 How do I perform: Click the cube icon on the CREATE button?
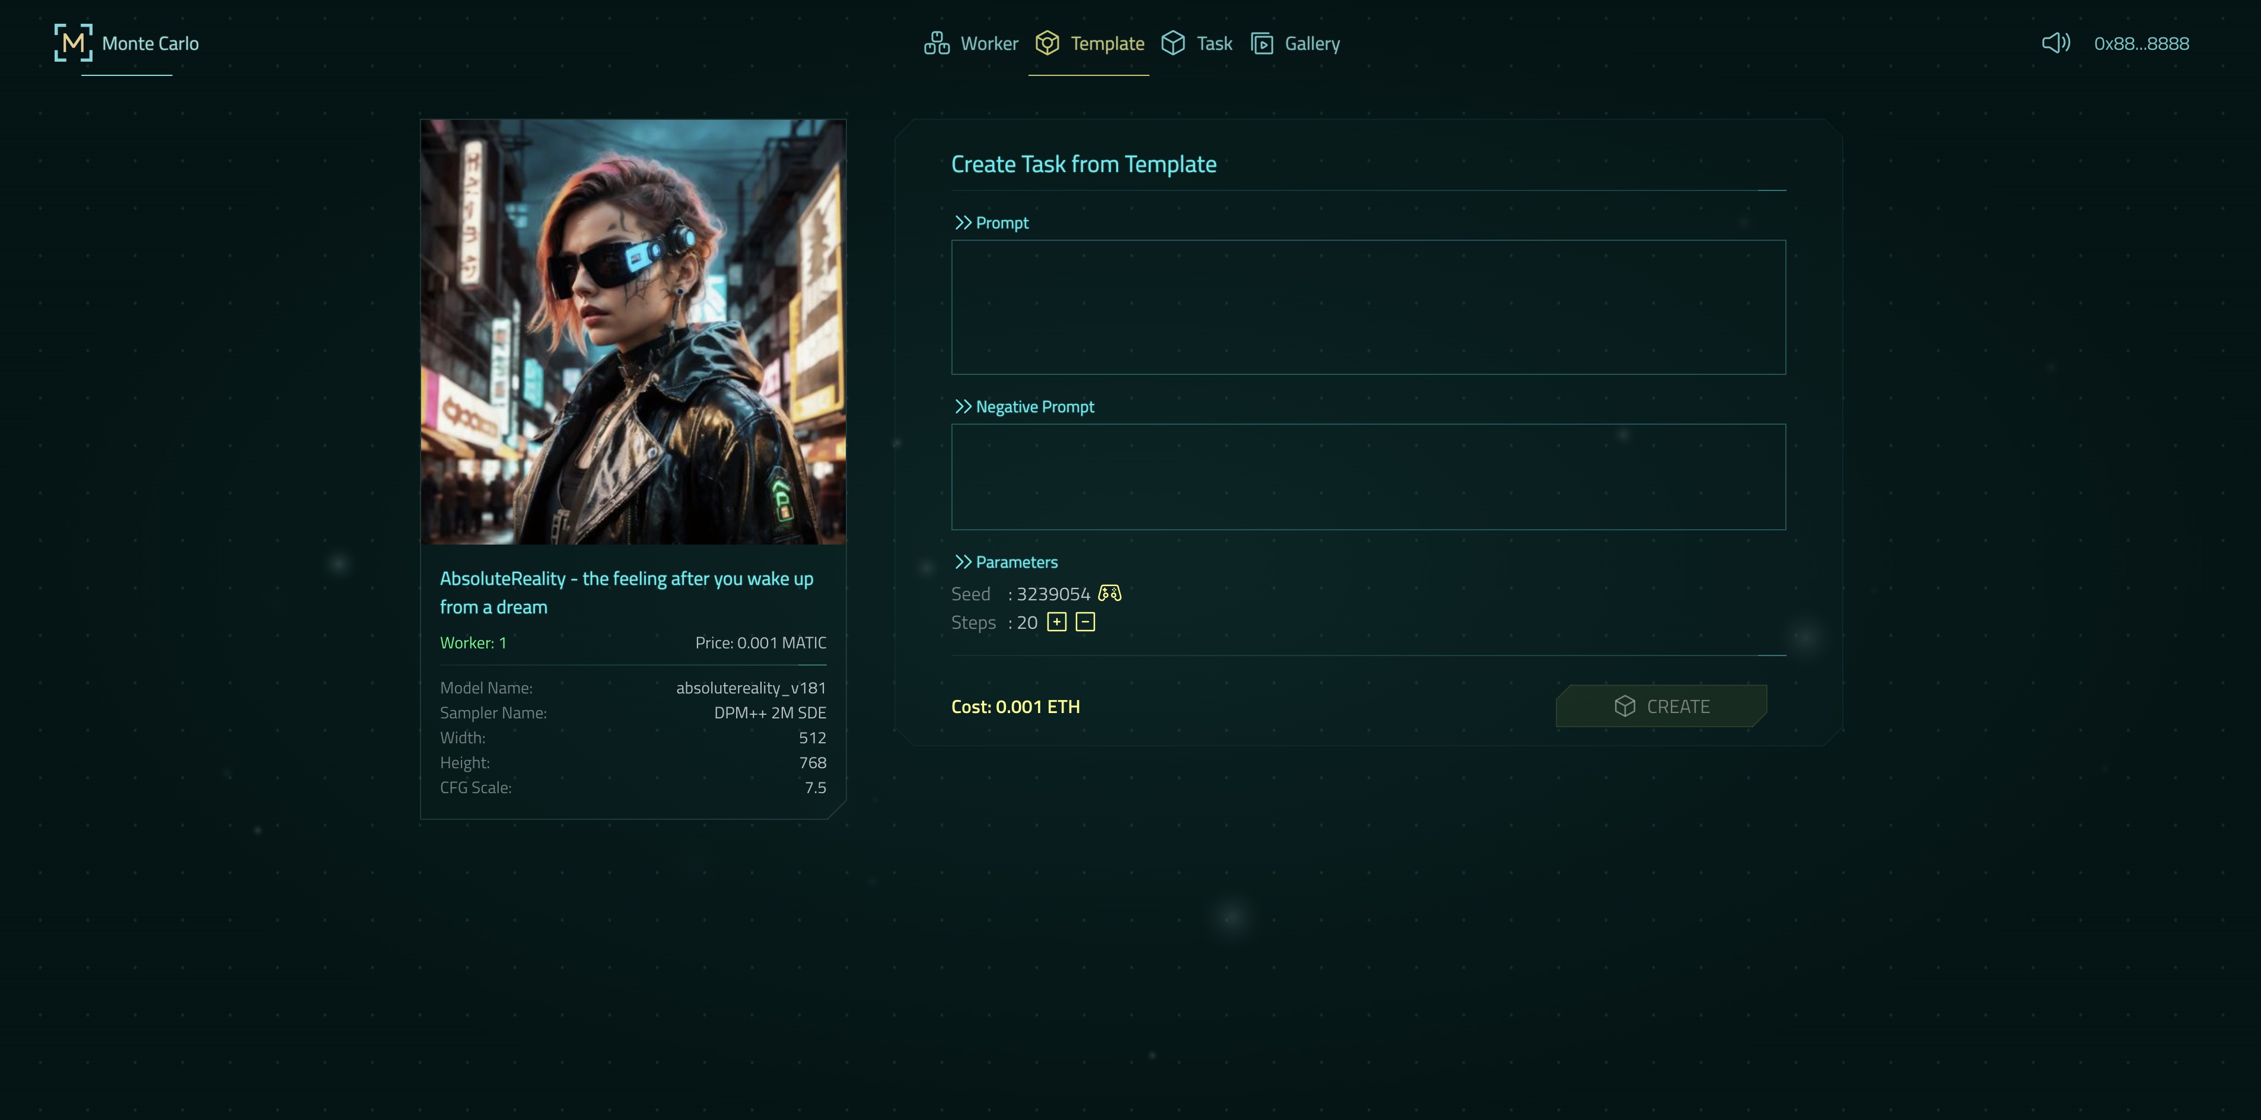[1625, 707]
